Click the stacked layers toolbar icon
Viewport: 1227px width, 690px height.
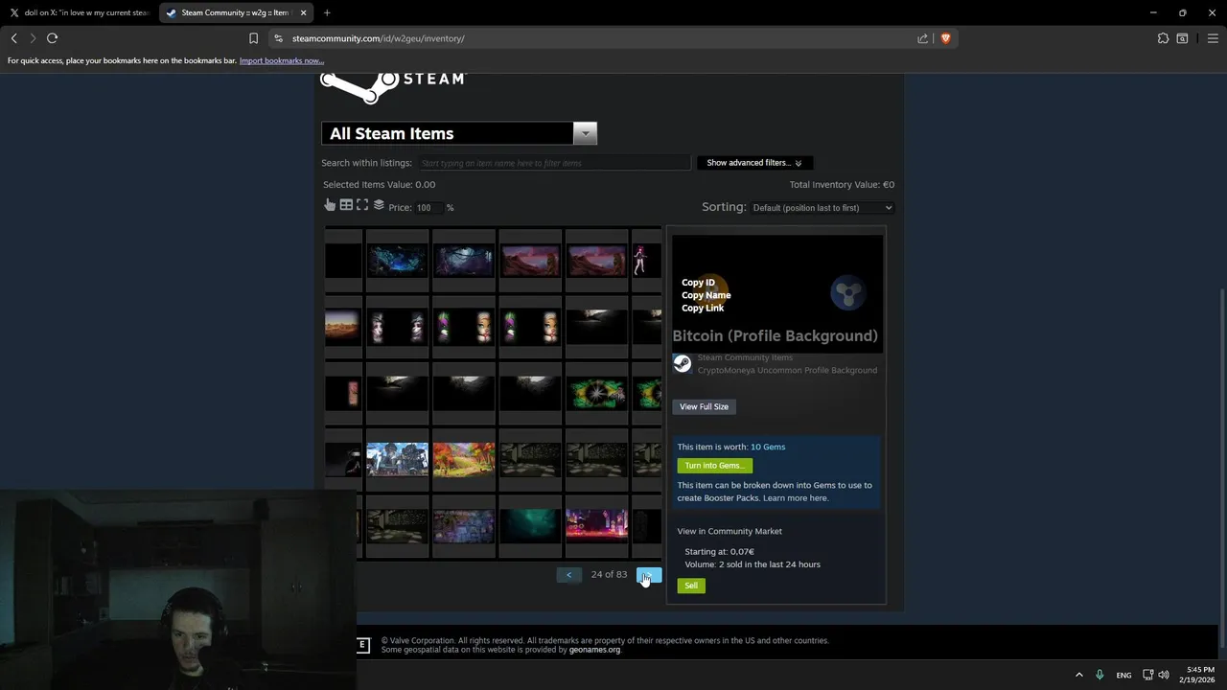point(379,205)
